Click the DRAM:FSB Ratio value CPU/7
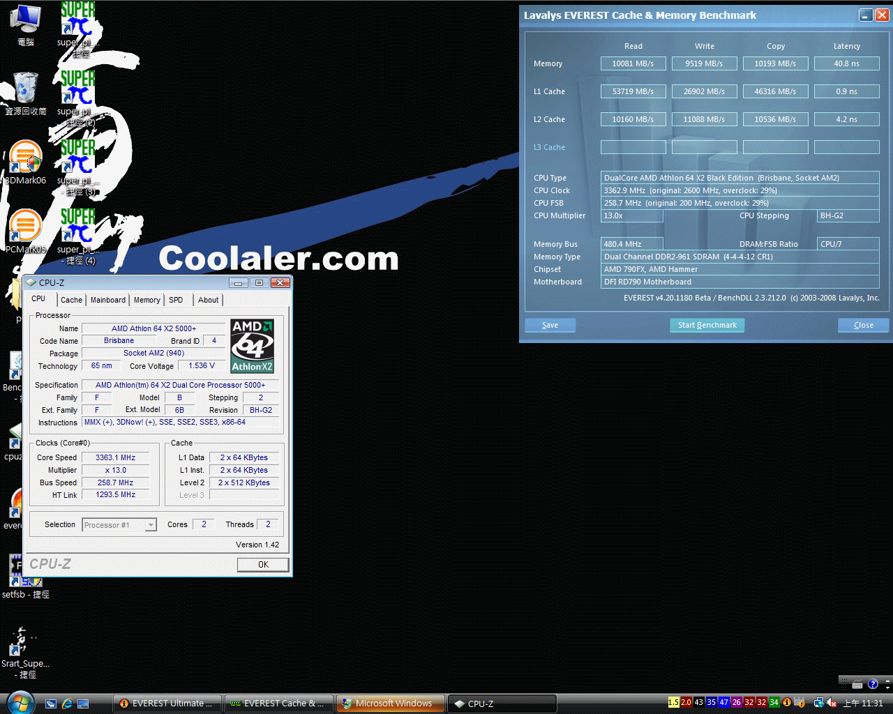The height and width of the screenshot is (714, 893). pos(848,244)
